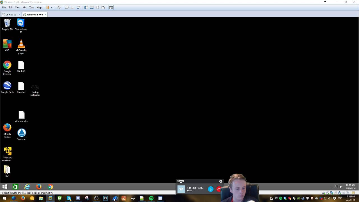Screen dimensions: 359x202
Task: Open File Explorer from the host taskbar
Action: pyautogui.click(x=41, y=198)
